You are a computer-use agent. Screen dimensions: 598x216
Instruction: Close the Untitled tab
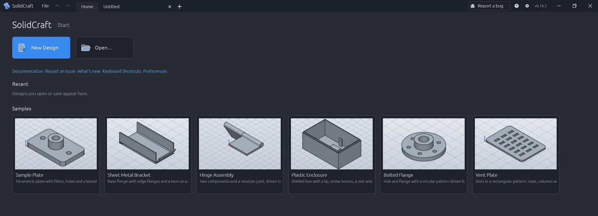(x=170, y=7)
